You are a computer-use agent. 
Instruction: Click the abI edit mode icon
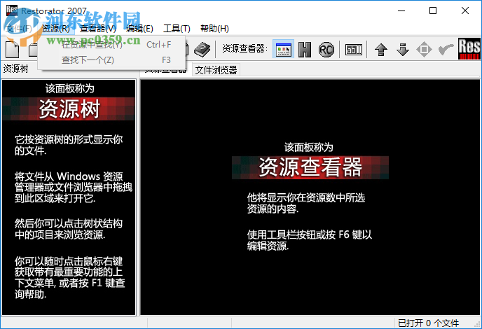tap(354, 50)
